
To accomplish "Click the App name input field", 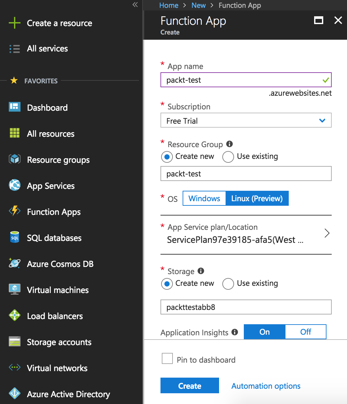I will pyautogui.click(x=246, y=80).
